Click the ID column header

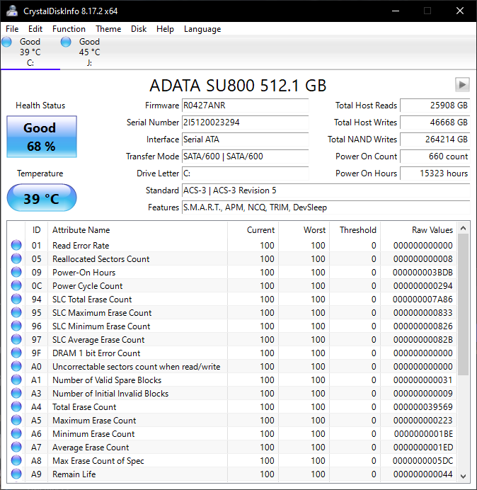click(37, 230)
